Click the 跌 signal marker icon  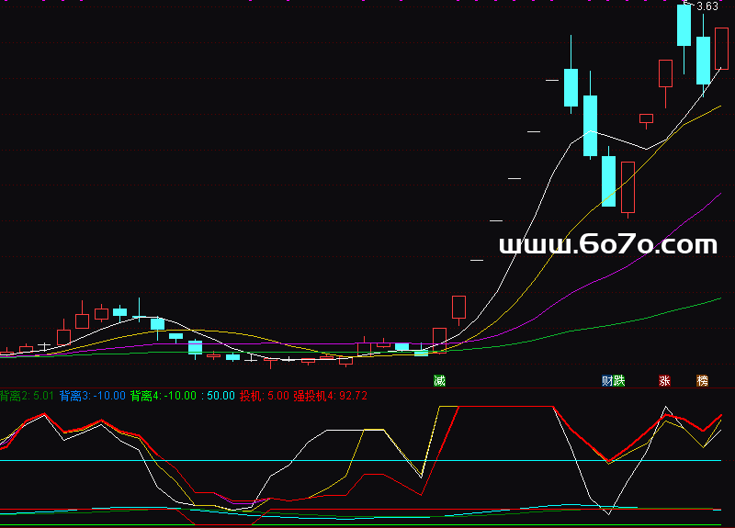(x=619, y=380)
